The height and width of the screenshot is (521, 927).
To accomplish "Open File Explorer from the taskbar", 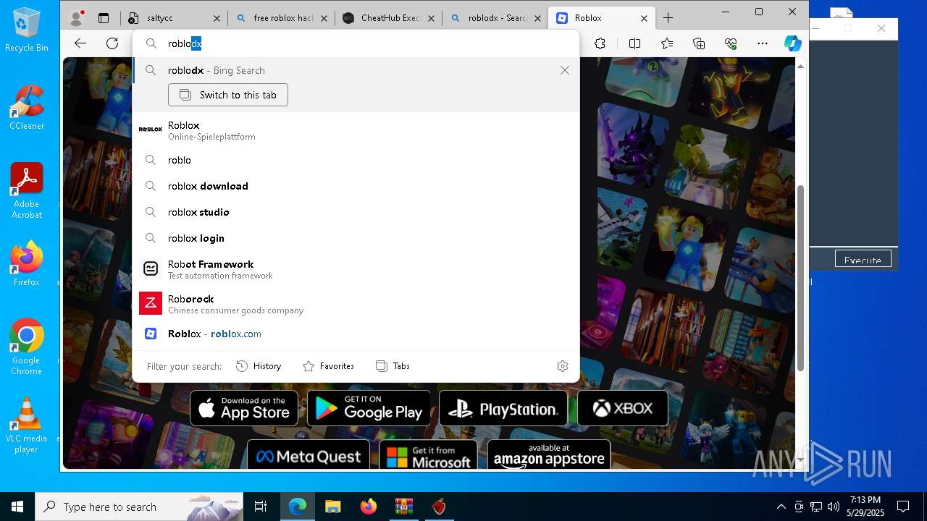I will coord(332,507).
